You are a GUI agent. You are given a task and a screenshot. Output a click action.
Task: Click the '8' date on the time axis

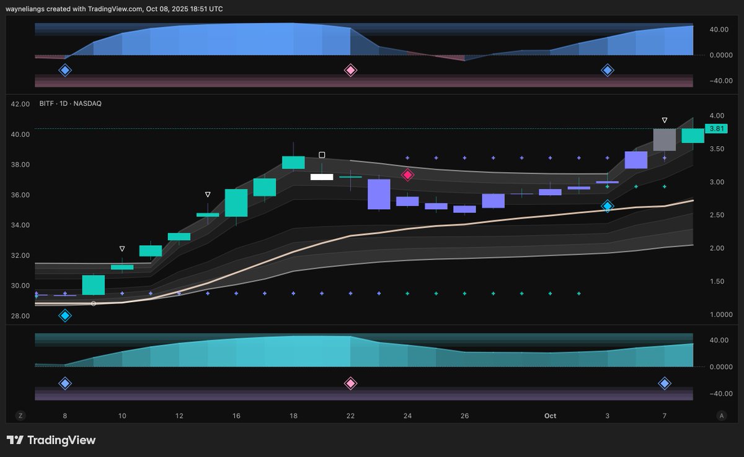pyautogui.click(x=65, y=416)
